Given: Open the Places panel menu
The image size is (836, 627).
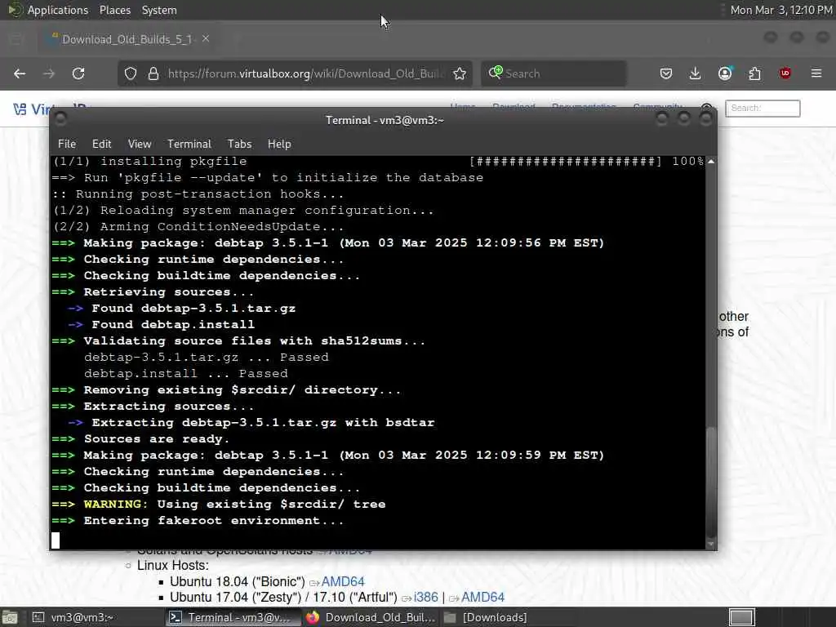Looking at the screenshot, I should 115,10.
